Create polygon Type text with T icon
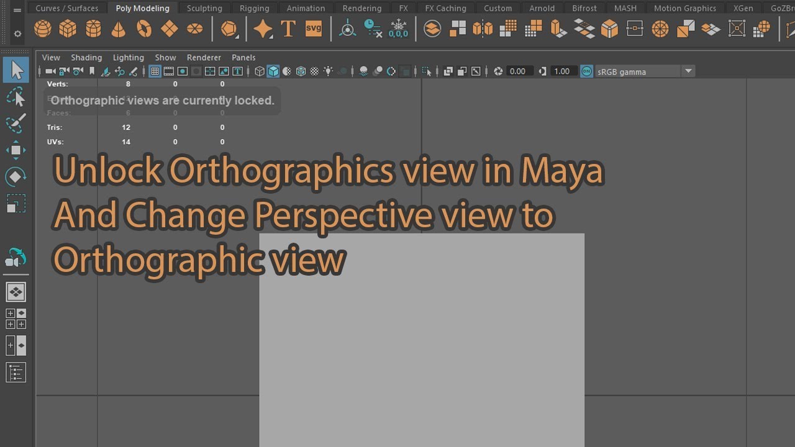Screen dimensions: 795x447 288,29
